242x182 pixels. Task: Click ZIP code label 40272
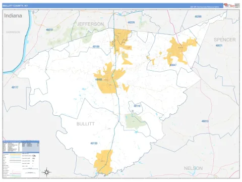coord(49,30)
